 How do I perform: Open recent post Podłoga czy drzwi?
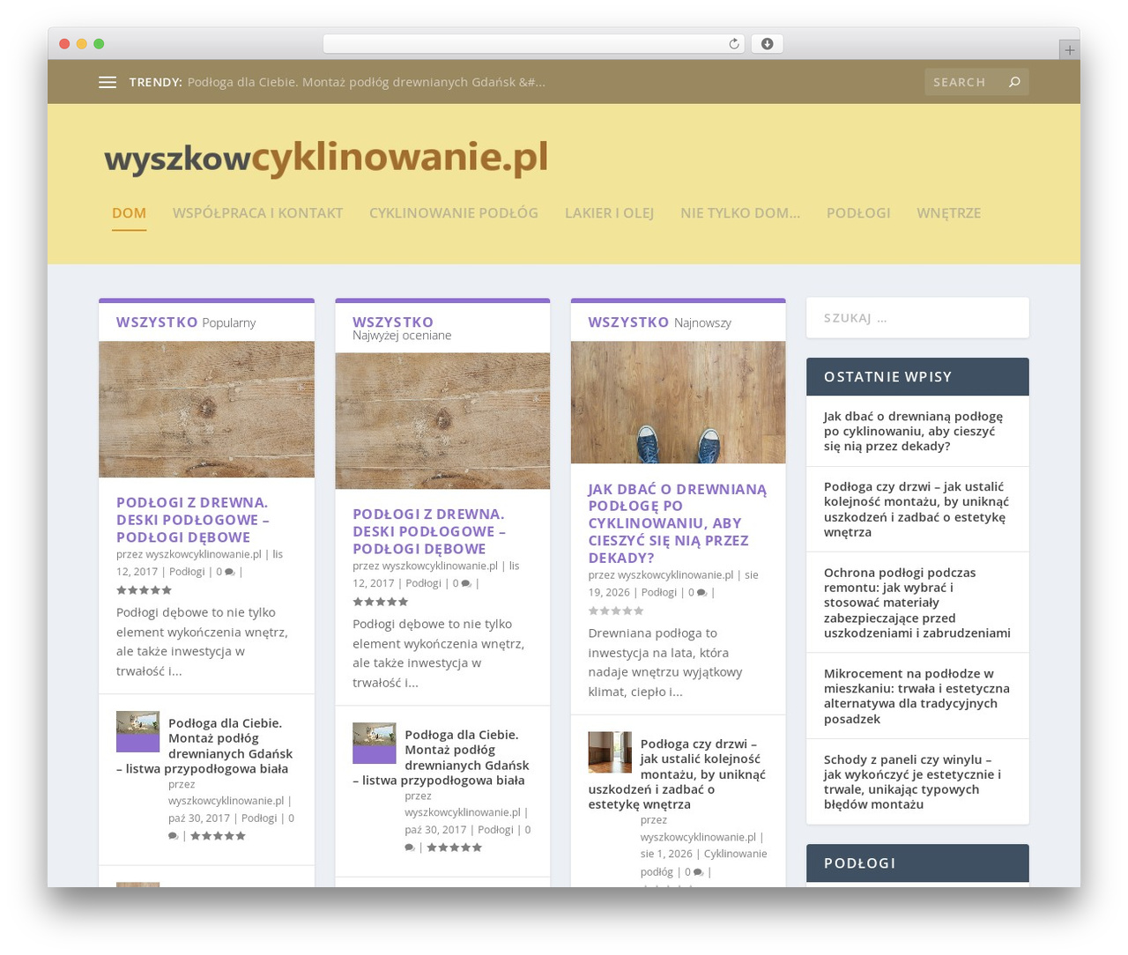(x=916, y=509)
